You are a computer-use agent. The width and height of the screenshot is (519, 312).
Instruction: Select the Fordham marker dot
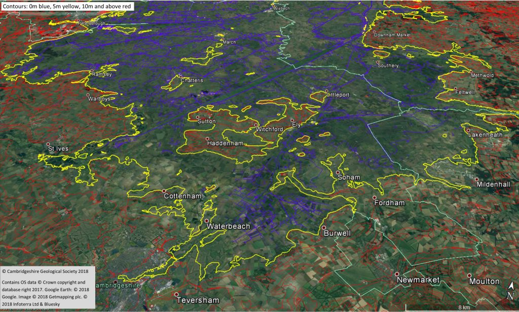pos(375,197)
